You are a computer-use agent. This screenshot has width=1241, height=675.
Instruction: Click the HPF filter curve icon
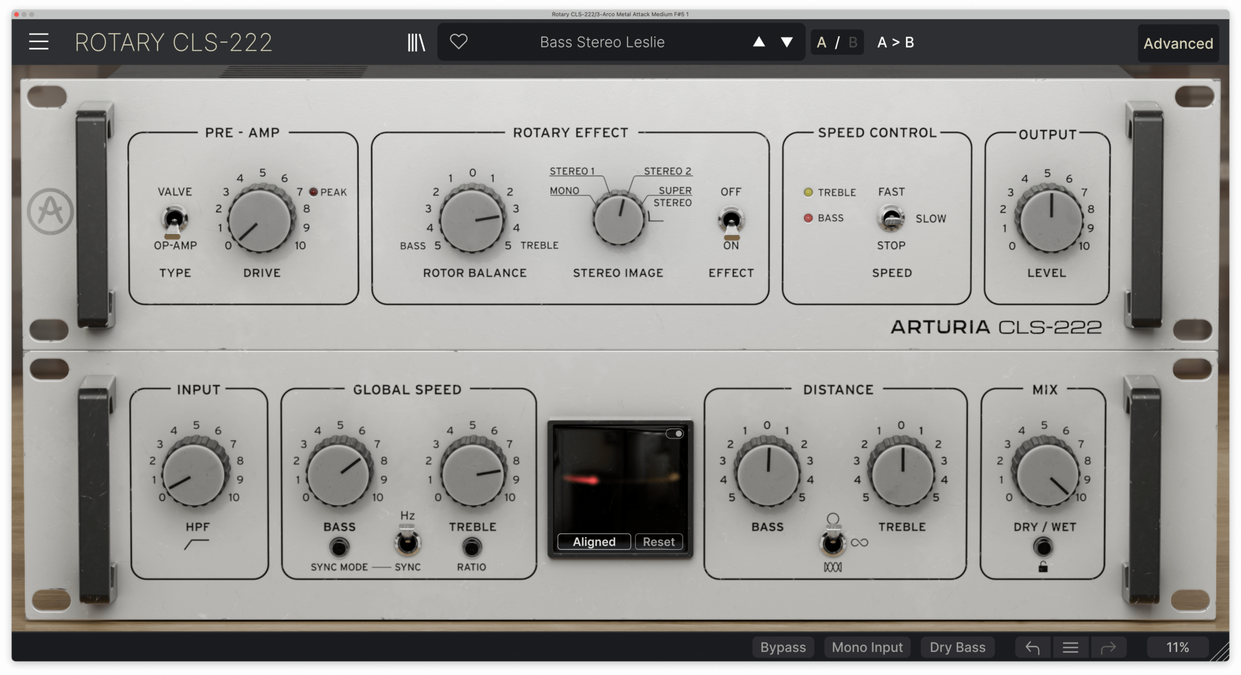click(197, 544)
